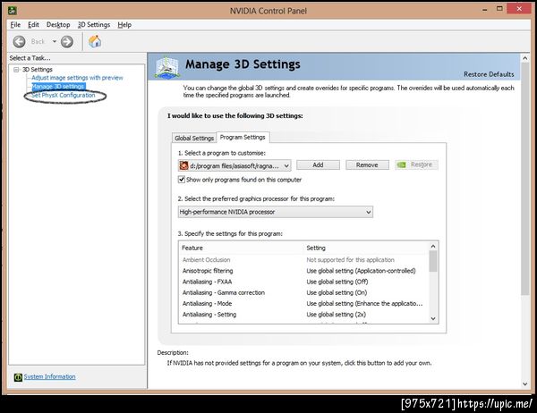The width and height of the screenshot is (537, 413).
Task: Click the Manage 3D Settings header icon
Action: pos(166,66)
